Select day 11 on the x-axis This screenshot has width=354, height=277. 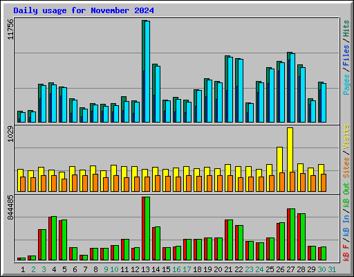[124, 269]
